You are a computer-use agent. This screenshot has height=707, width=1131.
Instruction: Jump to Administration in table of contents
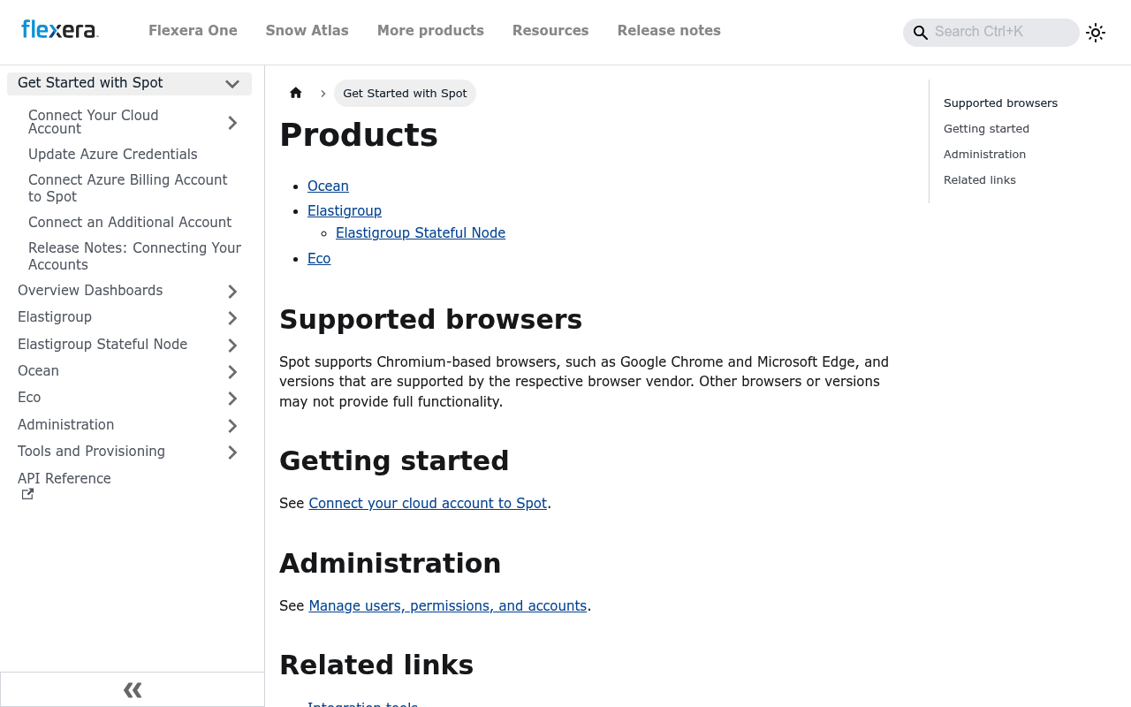pos(984,155)
